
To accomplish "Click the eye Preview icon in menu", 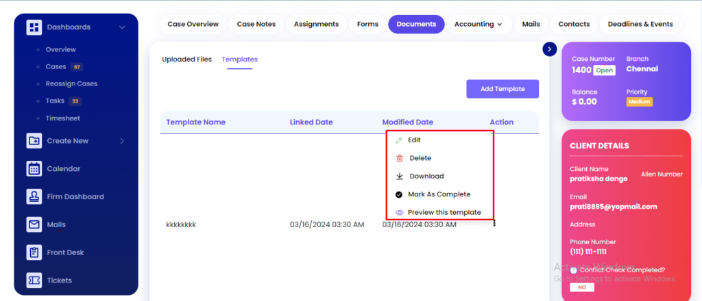I will pyautogui.click(x=400, y=213).
